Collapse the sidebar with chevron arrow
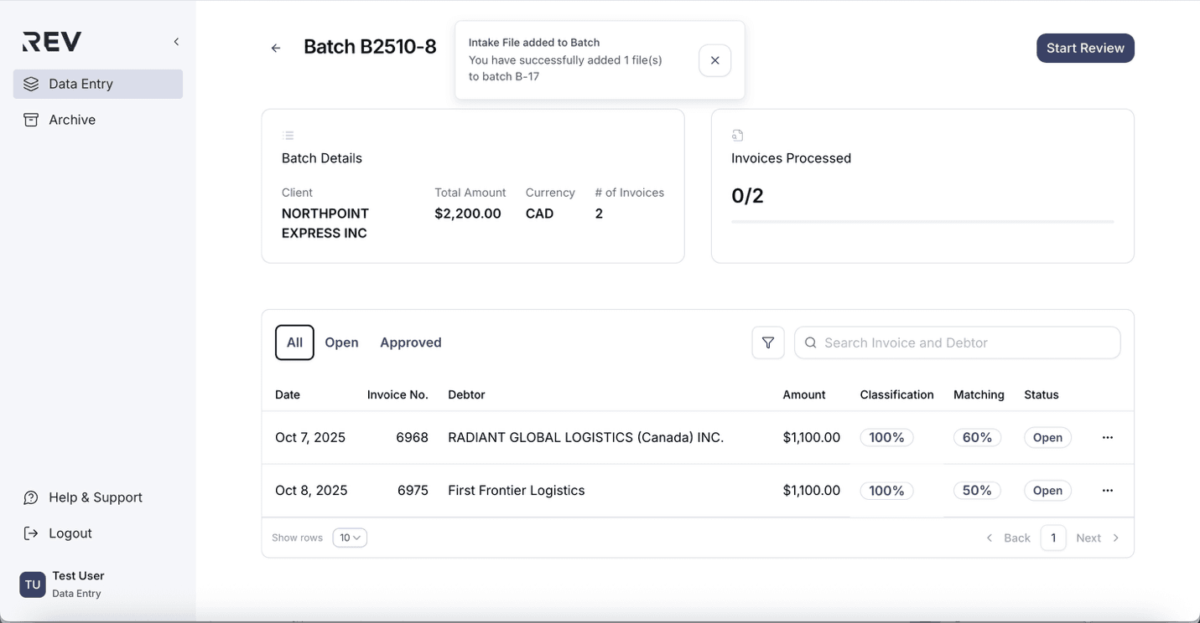1200x623 pixels. (x=176, y=42)
